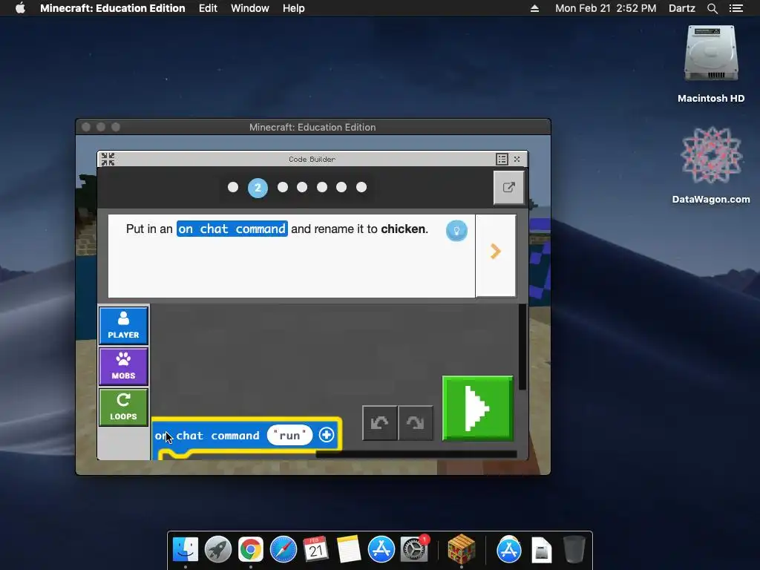Open Safari from the Dock
This screenshot has width=760, height=570.
pyautogui.click(x=284, y=550)
